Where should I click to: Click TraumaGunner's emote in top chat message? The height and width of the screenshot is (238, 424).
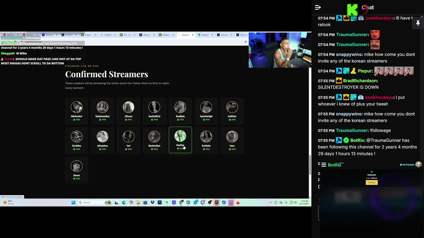pos(375,34)
